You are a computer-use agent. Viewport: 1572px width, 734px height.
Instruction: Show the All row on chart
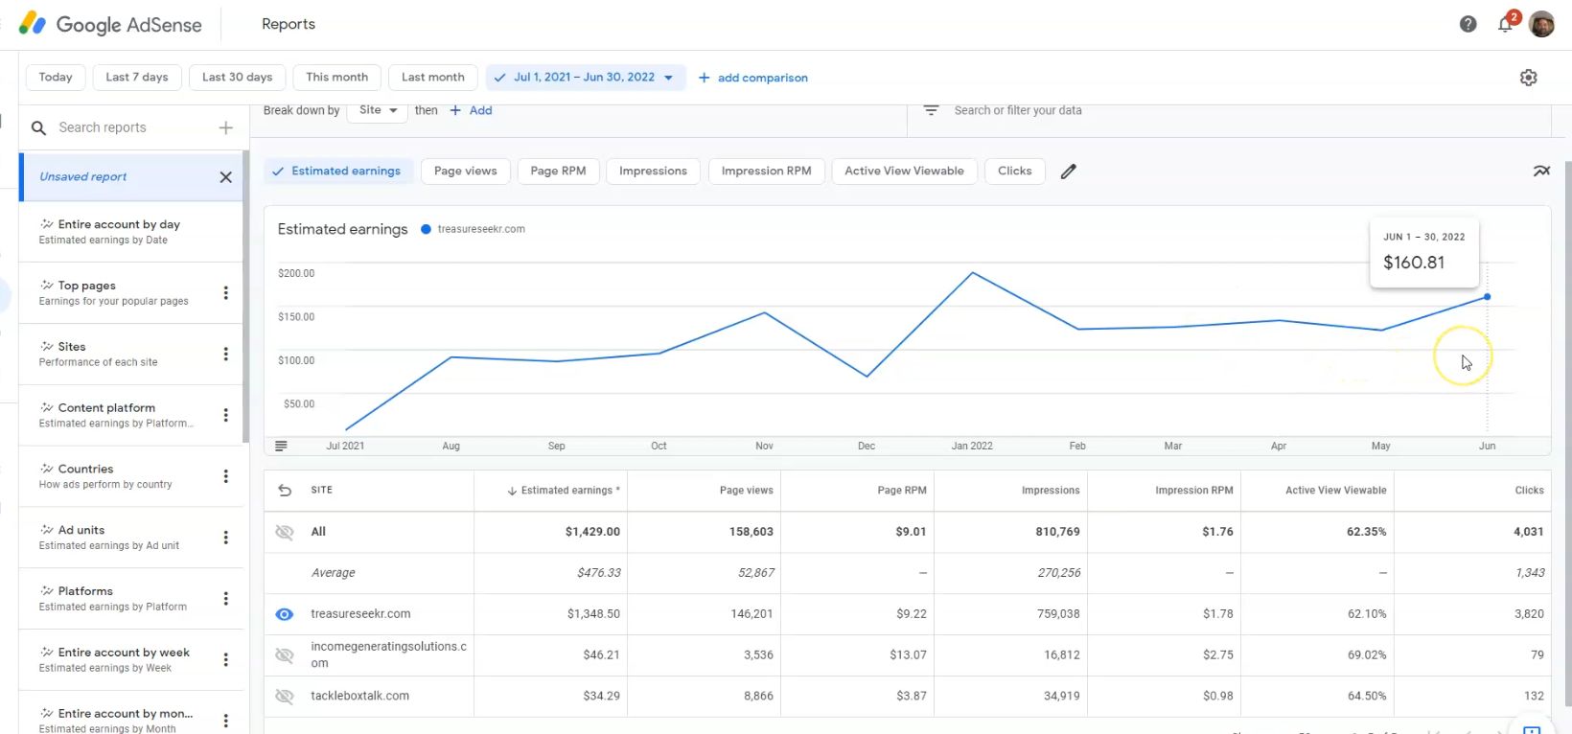(285, 532)
